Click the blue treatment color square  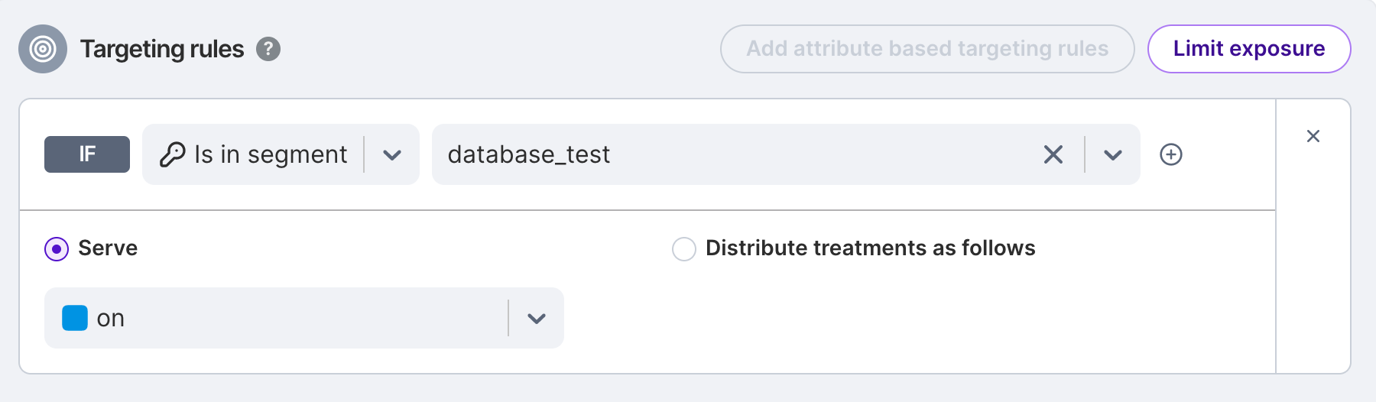(x=75, y=318)
